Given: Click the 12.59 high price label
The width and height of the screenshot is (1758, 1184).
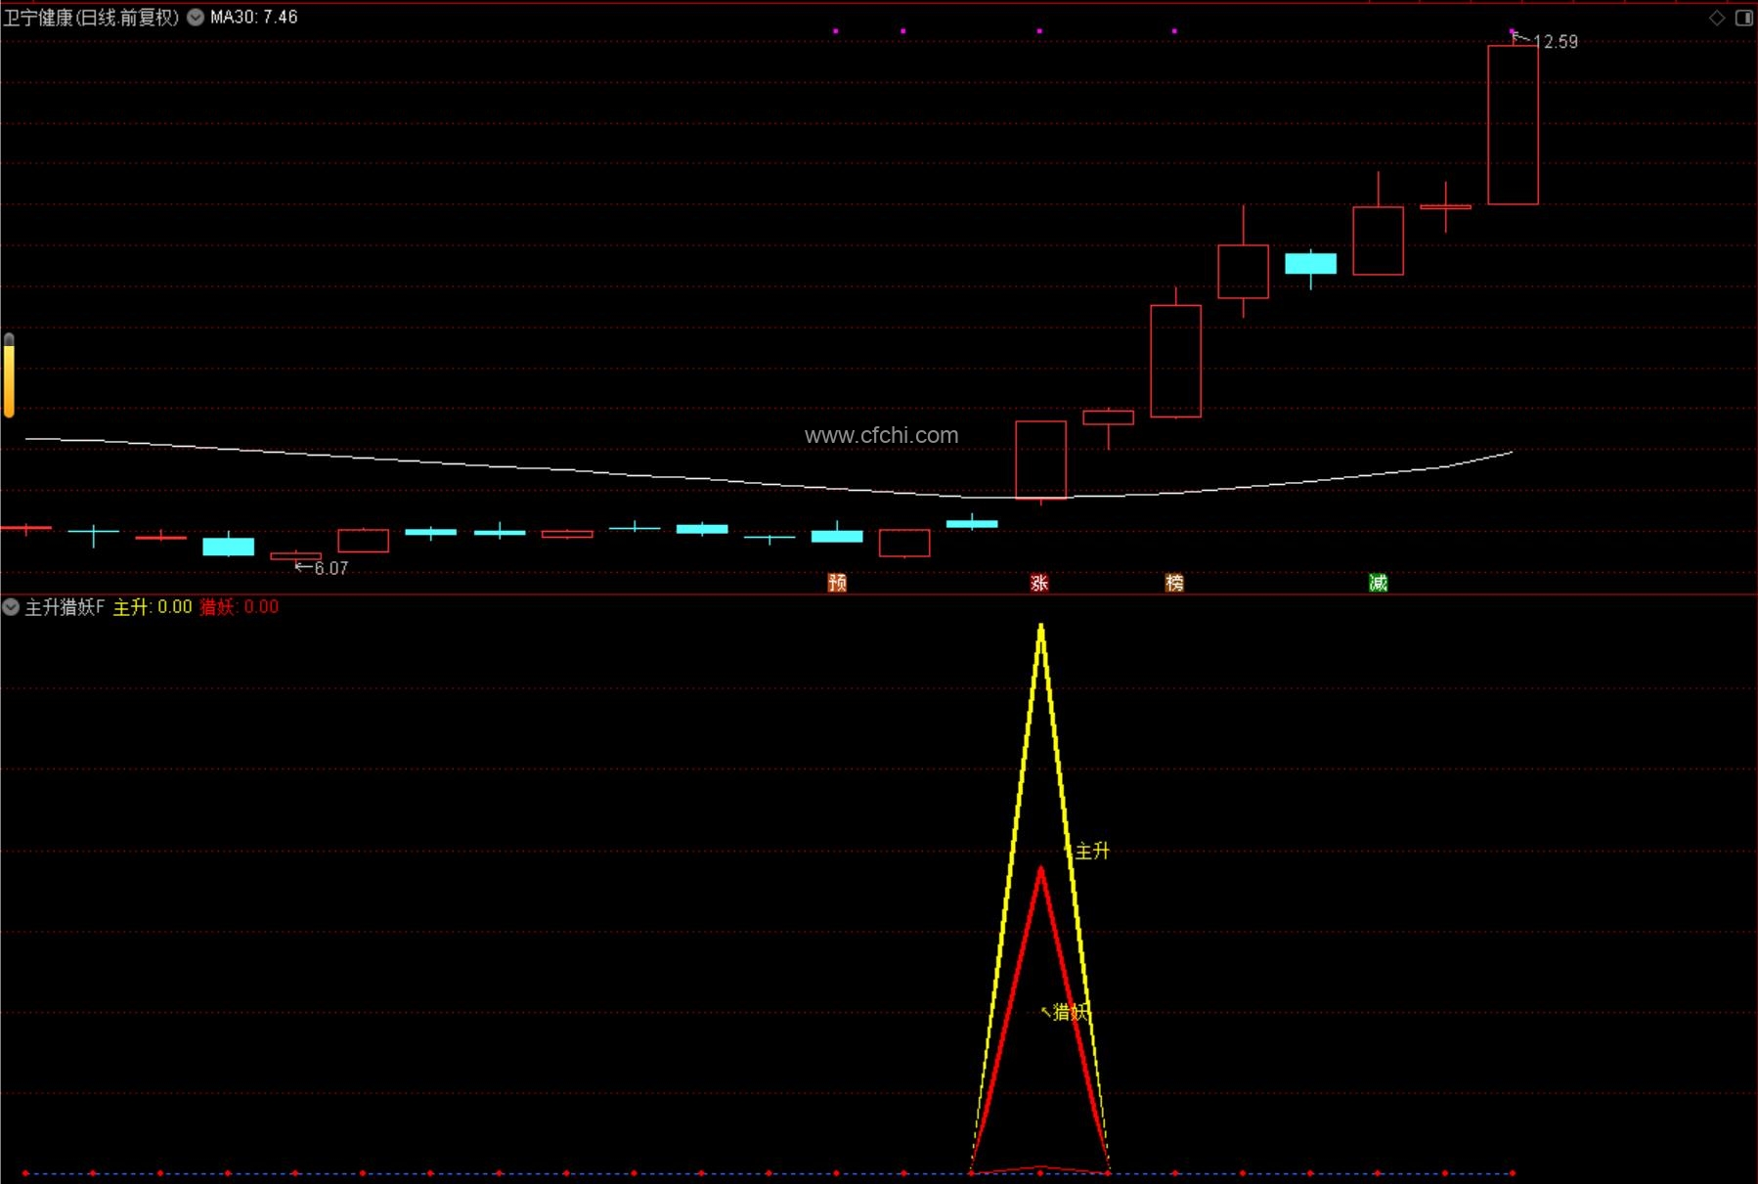Looking at the screenshot, I should coord(1556,42).
